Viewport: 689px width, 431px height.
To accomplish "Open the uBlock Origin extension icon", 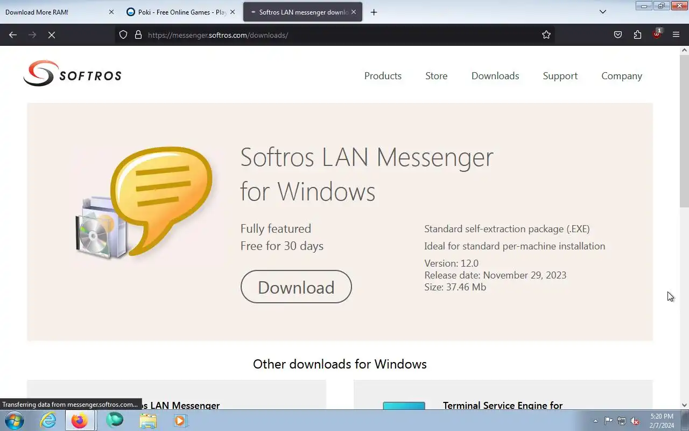I will pyautogui.click(x=657, y=34).
